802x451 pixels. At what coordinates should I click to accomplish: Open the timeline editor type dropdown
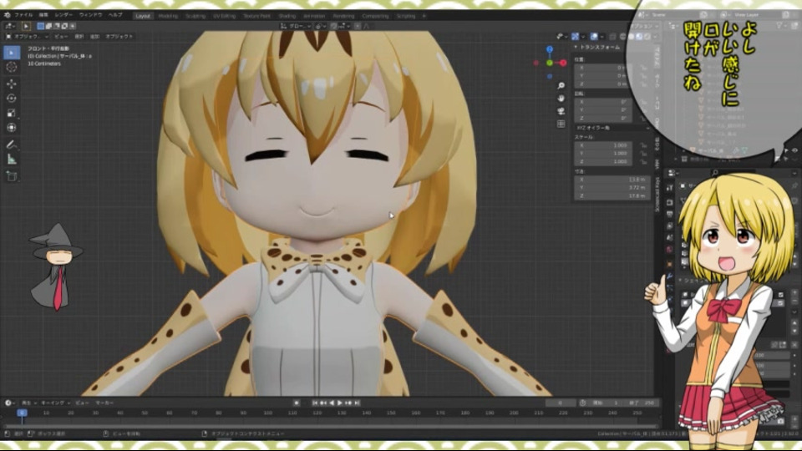10,403
